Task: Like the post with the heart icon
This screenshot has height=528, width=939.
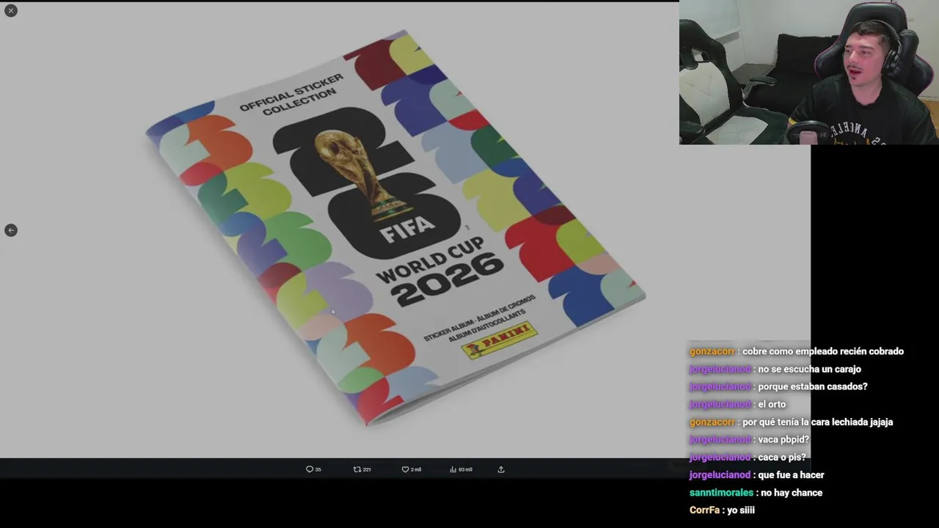Action: pyautogui.click(x=405, y=469)
